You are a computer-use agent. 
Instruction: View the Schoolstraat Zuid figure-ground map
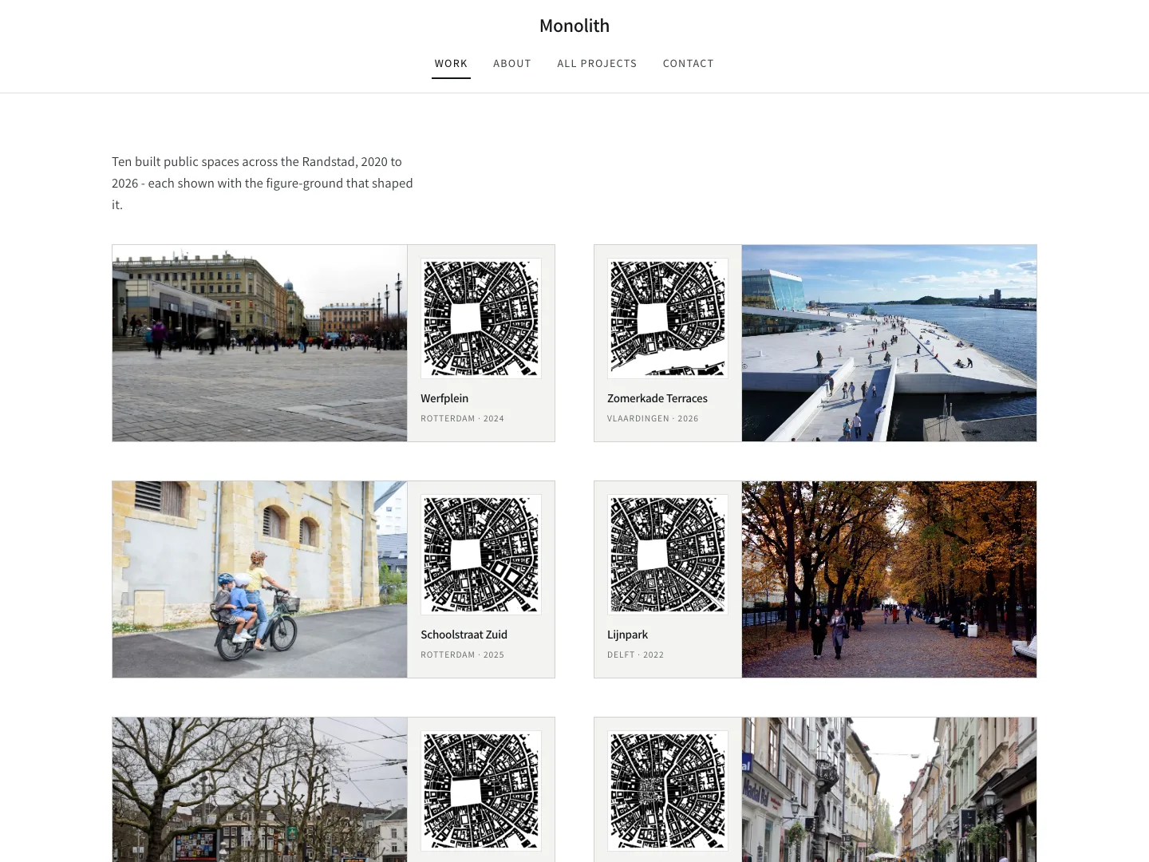click(481, 555)
